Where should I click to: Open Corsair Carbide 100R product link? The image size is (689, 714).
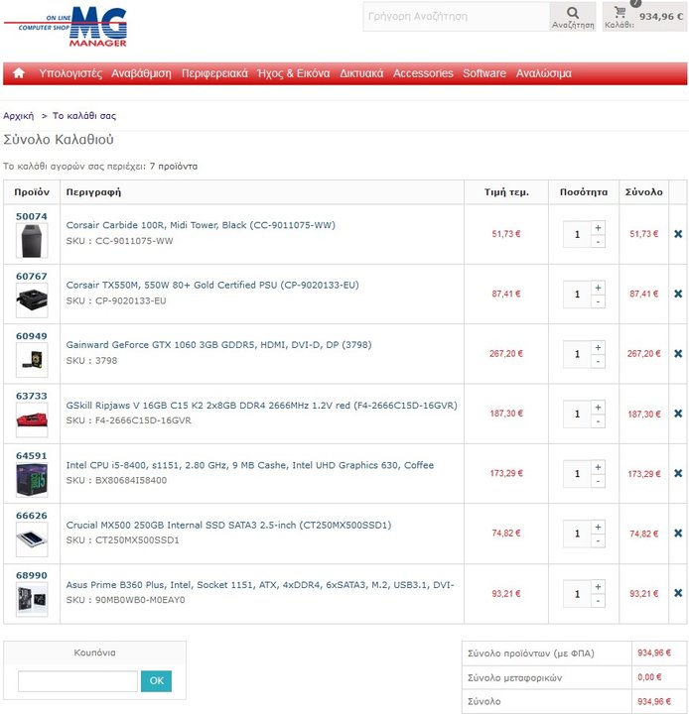click(x=201, y=225)
